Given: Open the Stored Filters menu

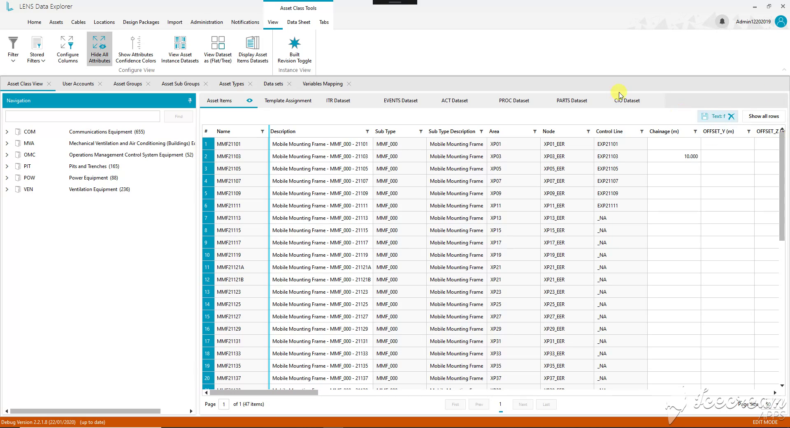Looking at the screenshot, I should click(37, 49).
